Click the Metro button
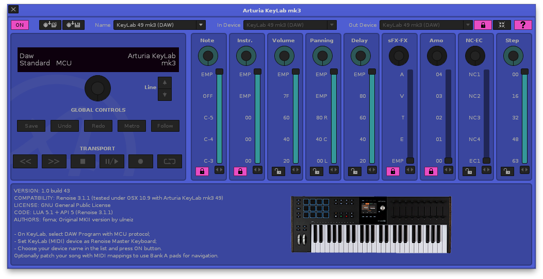543x279 pixels. pyautogui.click(x=131, y=126)
